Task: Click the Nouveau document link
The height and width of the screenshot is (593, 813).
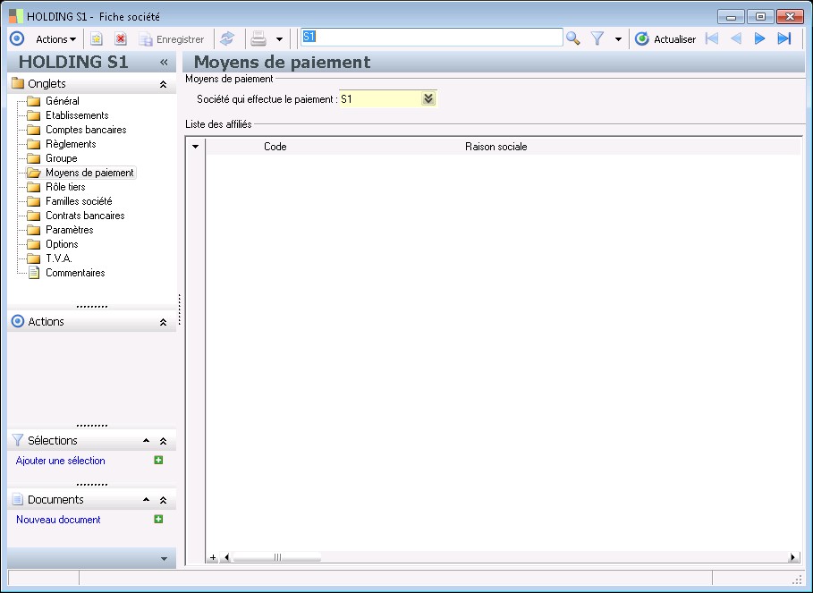Action: click(x=58, y=520)
